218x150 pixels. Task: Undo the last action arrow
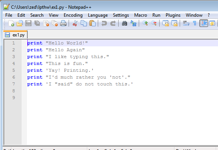[104, 23]
